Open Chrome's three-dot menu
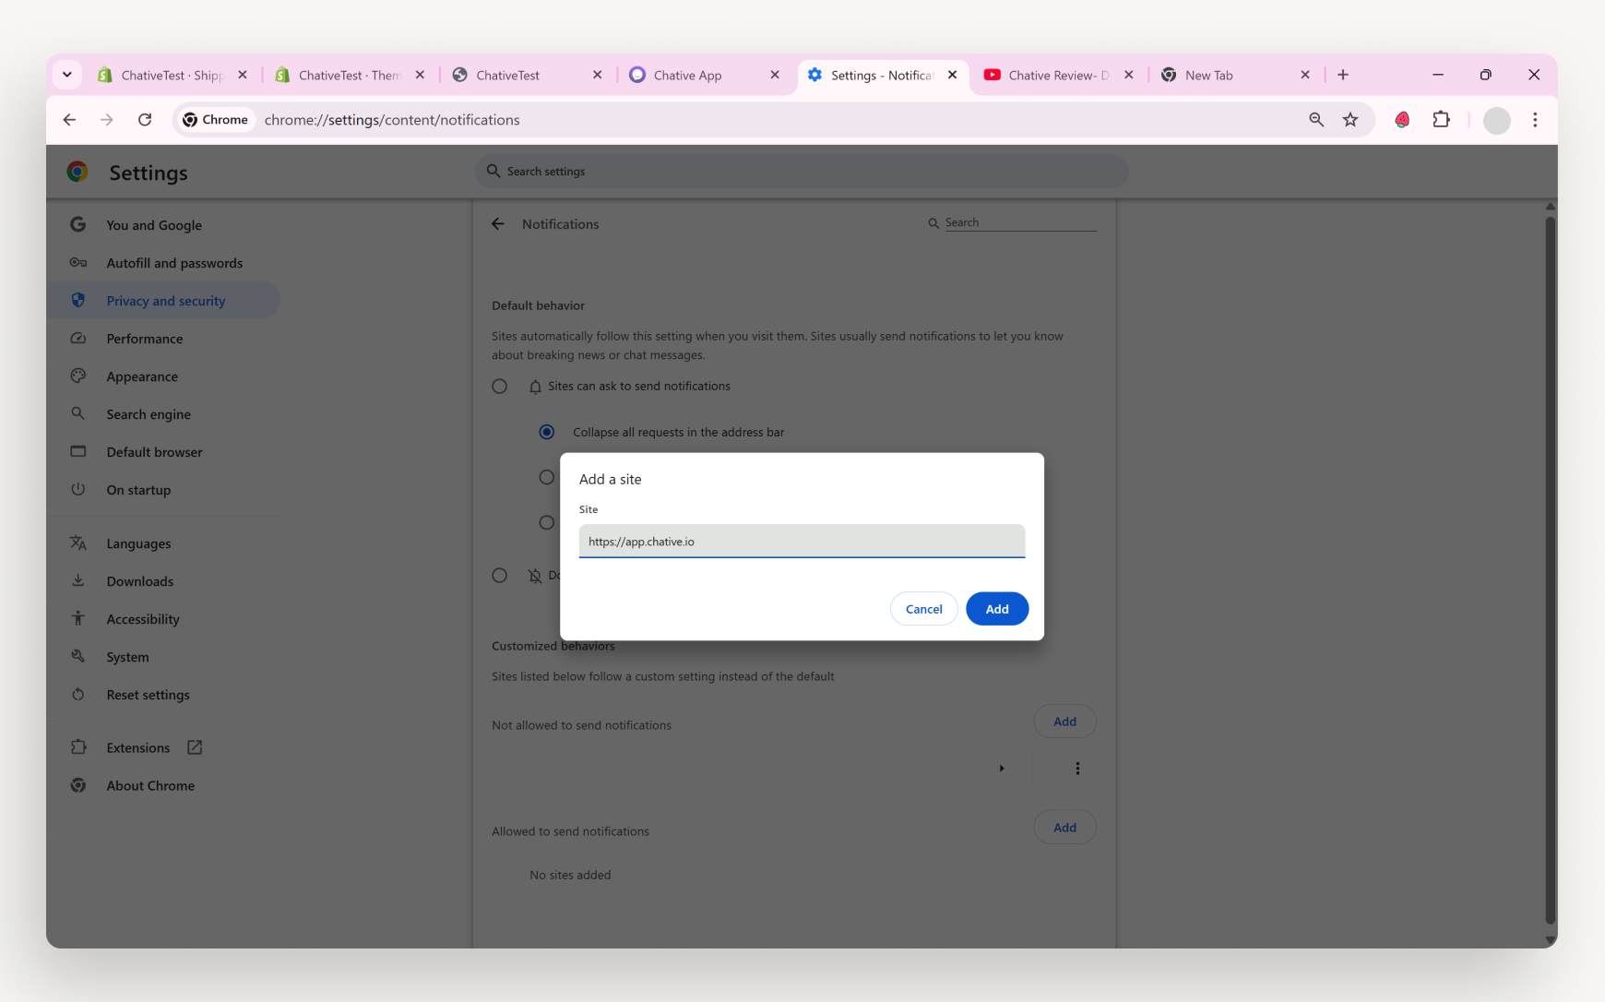This screenshot has width=1605, height=1002. (x=1534, y=120)
